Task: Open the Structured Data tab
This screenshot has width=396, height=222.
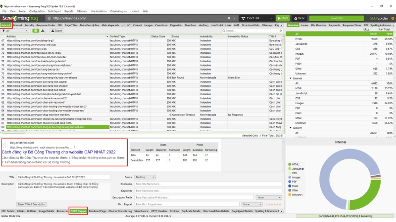Action: pyautogui.click(x=250, y=25)
